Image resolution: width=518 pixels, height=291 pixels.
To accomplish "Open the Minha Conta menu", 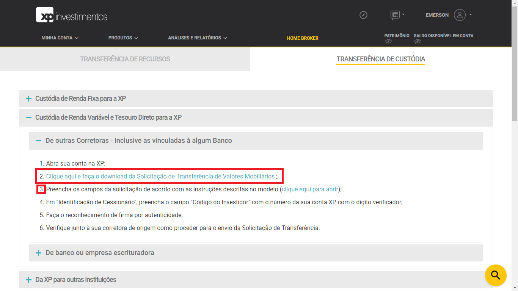I will [x=60, y=38].
